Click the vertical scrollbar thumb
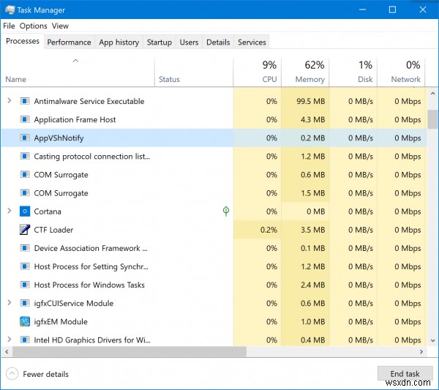This screenshot has width=439, height=390. pyautogui.click(x=433, y=119)
